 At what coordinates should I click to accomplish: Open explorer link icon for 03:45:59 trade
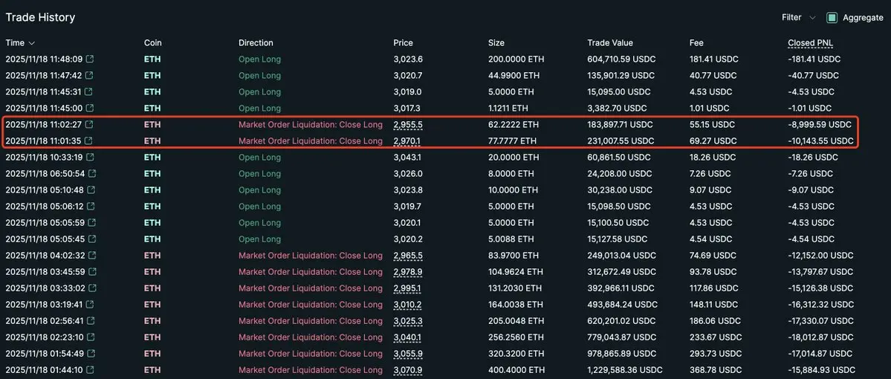[x=92, y=272]
